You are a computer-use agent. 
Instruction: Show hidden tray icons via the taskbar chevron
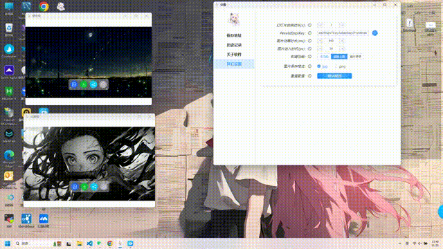(399, 243)
